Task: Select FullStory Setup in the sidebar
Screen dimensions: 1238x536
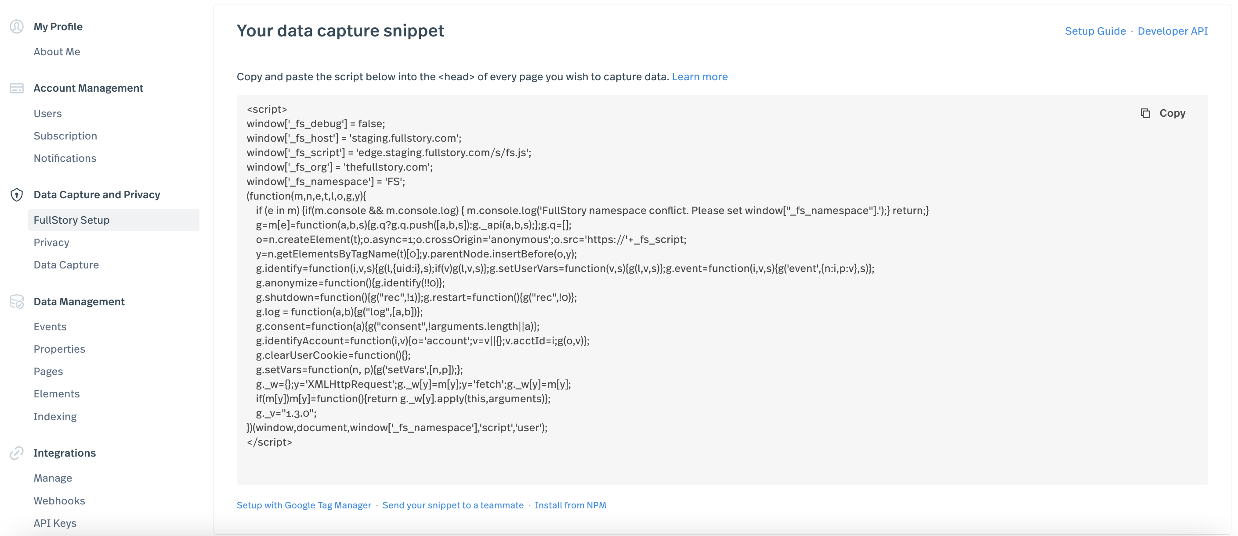Action: point(71,220)
